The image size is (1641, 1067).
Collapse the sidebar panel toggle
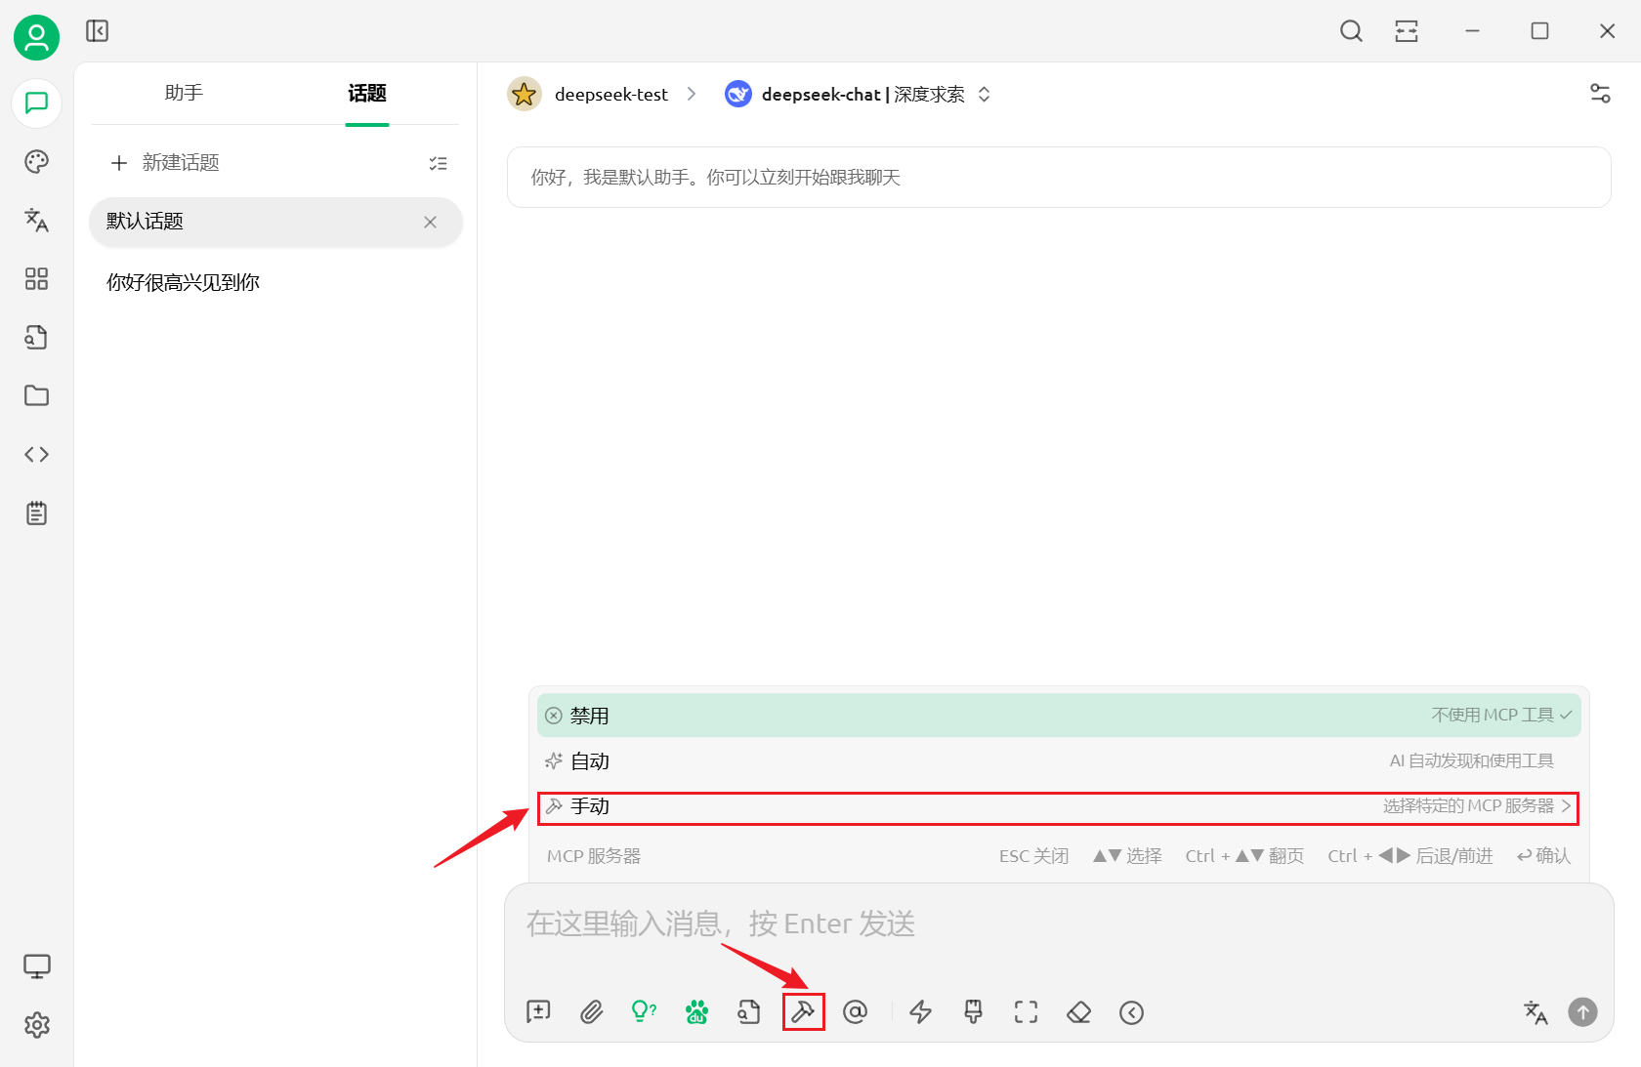[97, 31]
